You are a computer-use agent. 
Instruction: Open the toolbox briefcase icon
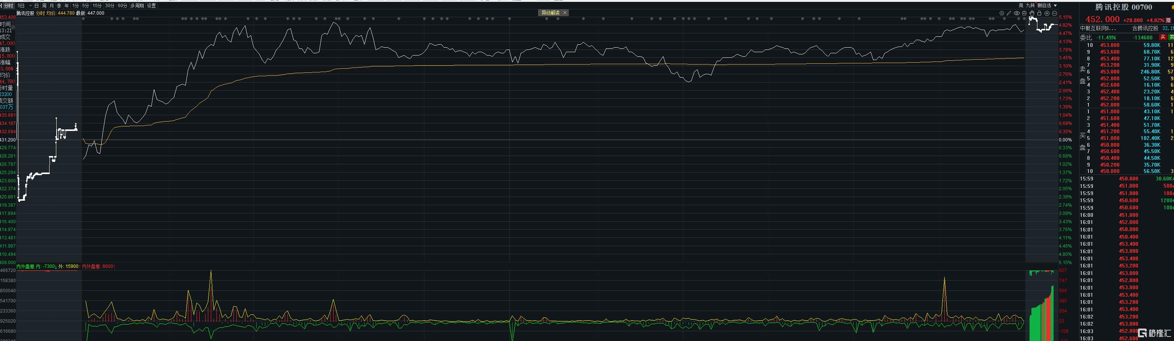pyautogui.click(x=1024, y=13)
